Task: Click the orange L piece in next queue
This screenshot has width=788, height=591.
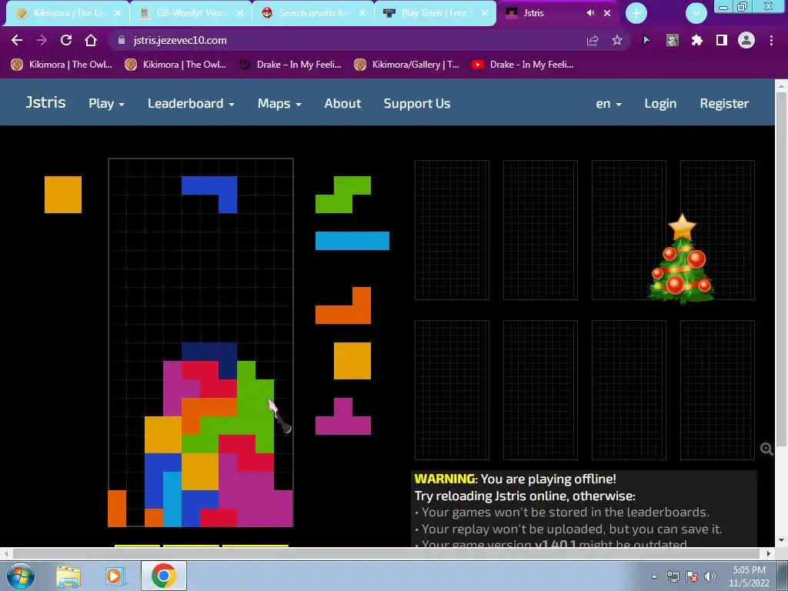Action: coord(343,306)
